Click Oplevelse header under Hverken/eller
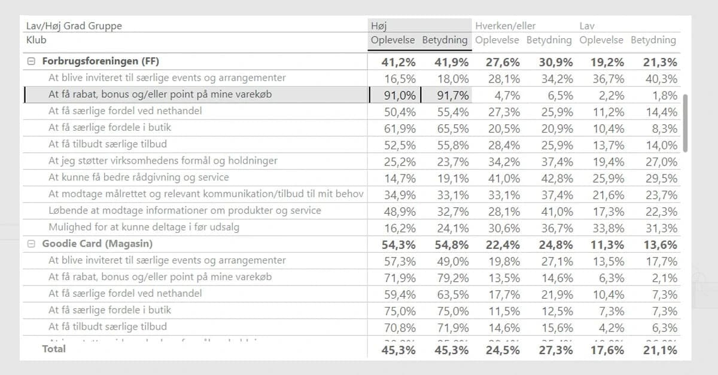718x375 pixels. 498,41
